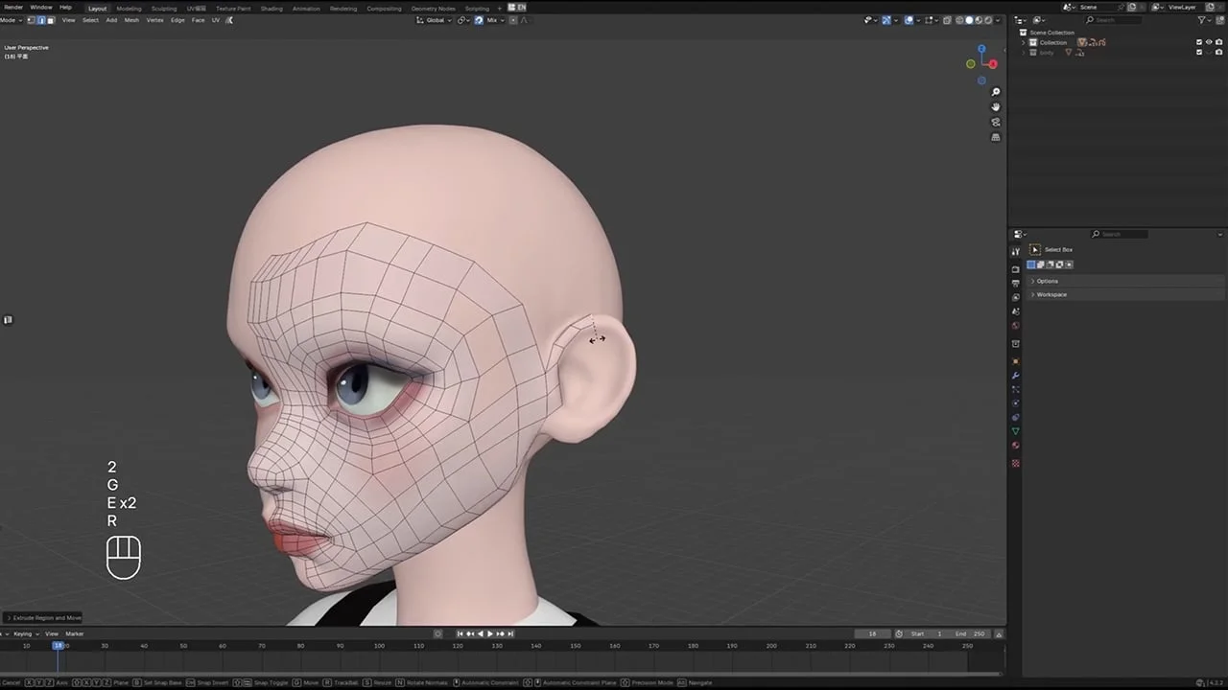Select the Vertex select mode icon

tap(31, 20)
